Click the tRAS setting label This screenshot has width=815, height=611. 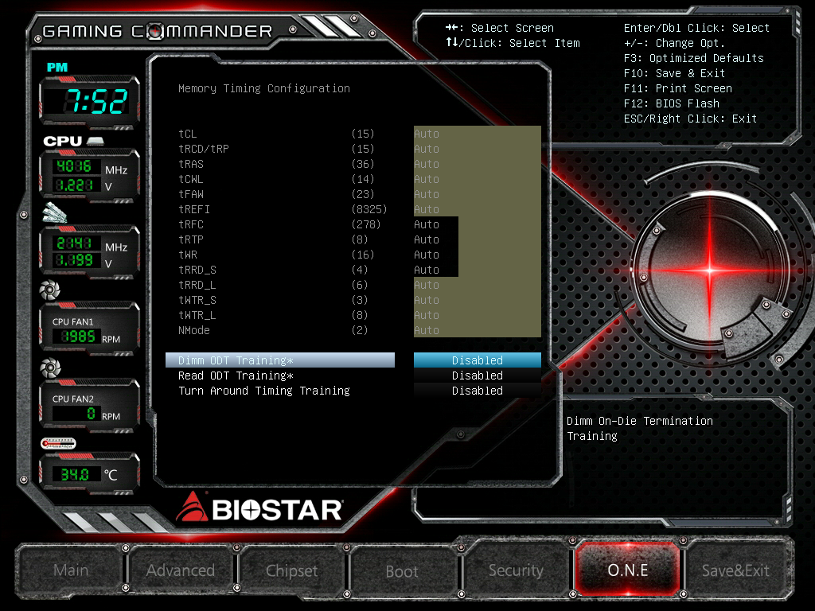[191, 164]
